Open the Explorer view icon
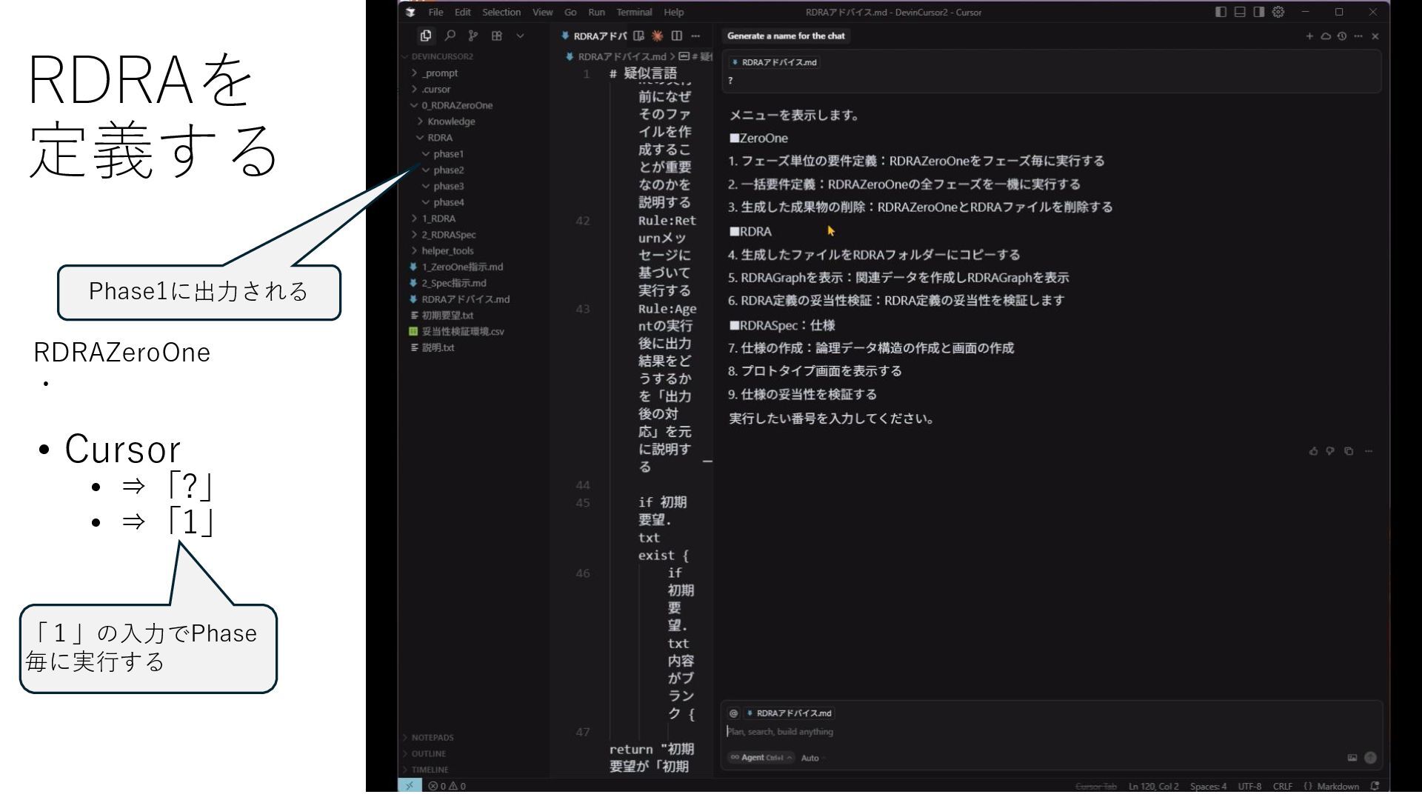 [426, 36]
